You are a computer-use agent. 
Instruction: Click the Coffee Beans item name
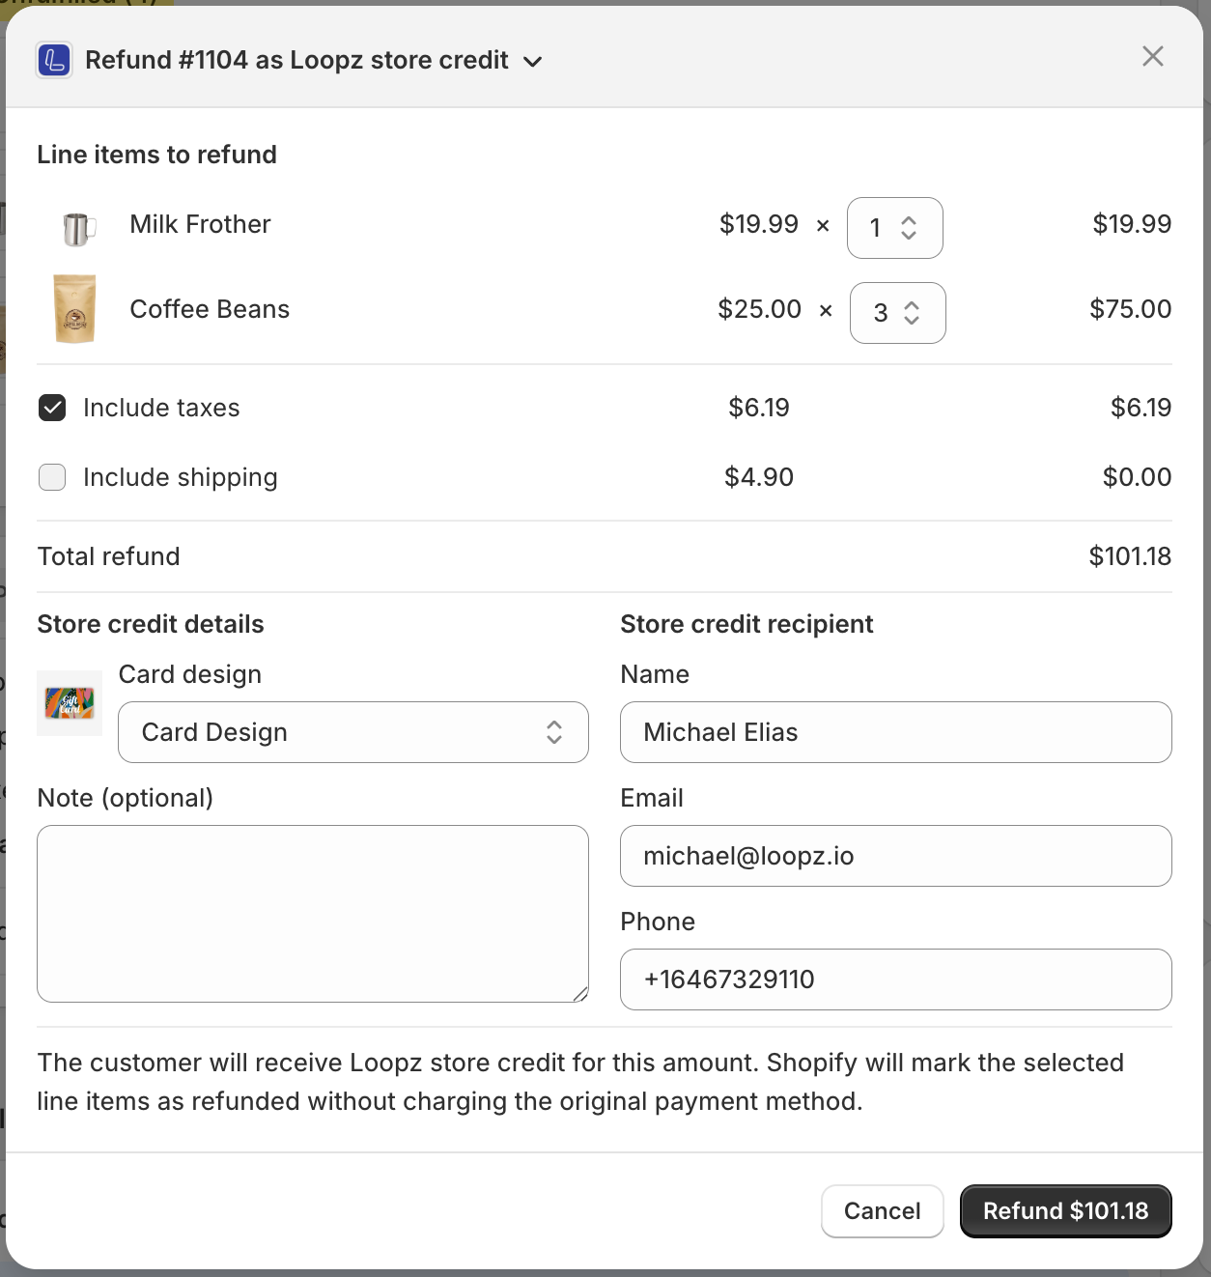[210, 309]
